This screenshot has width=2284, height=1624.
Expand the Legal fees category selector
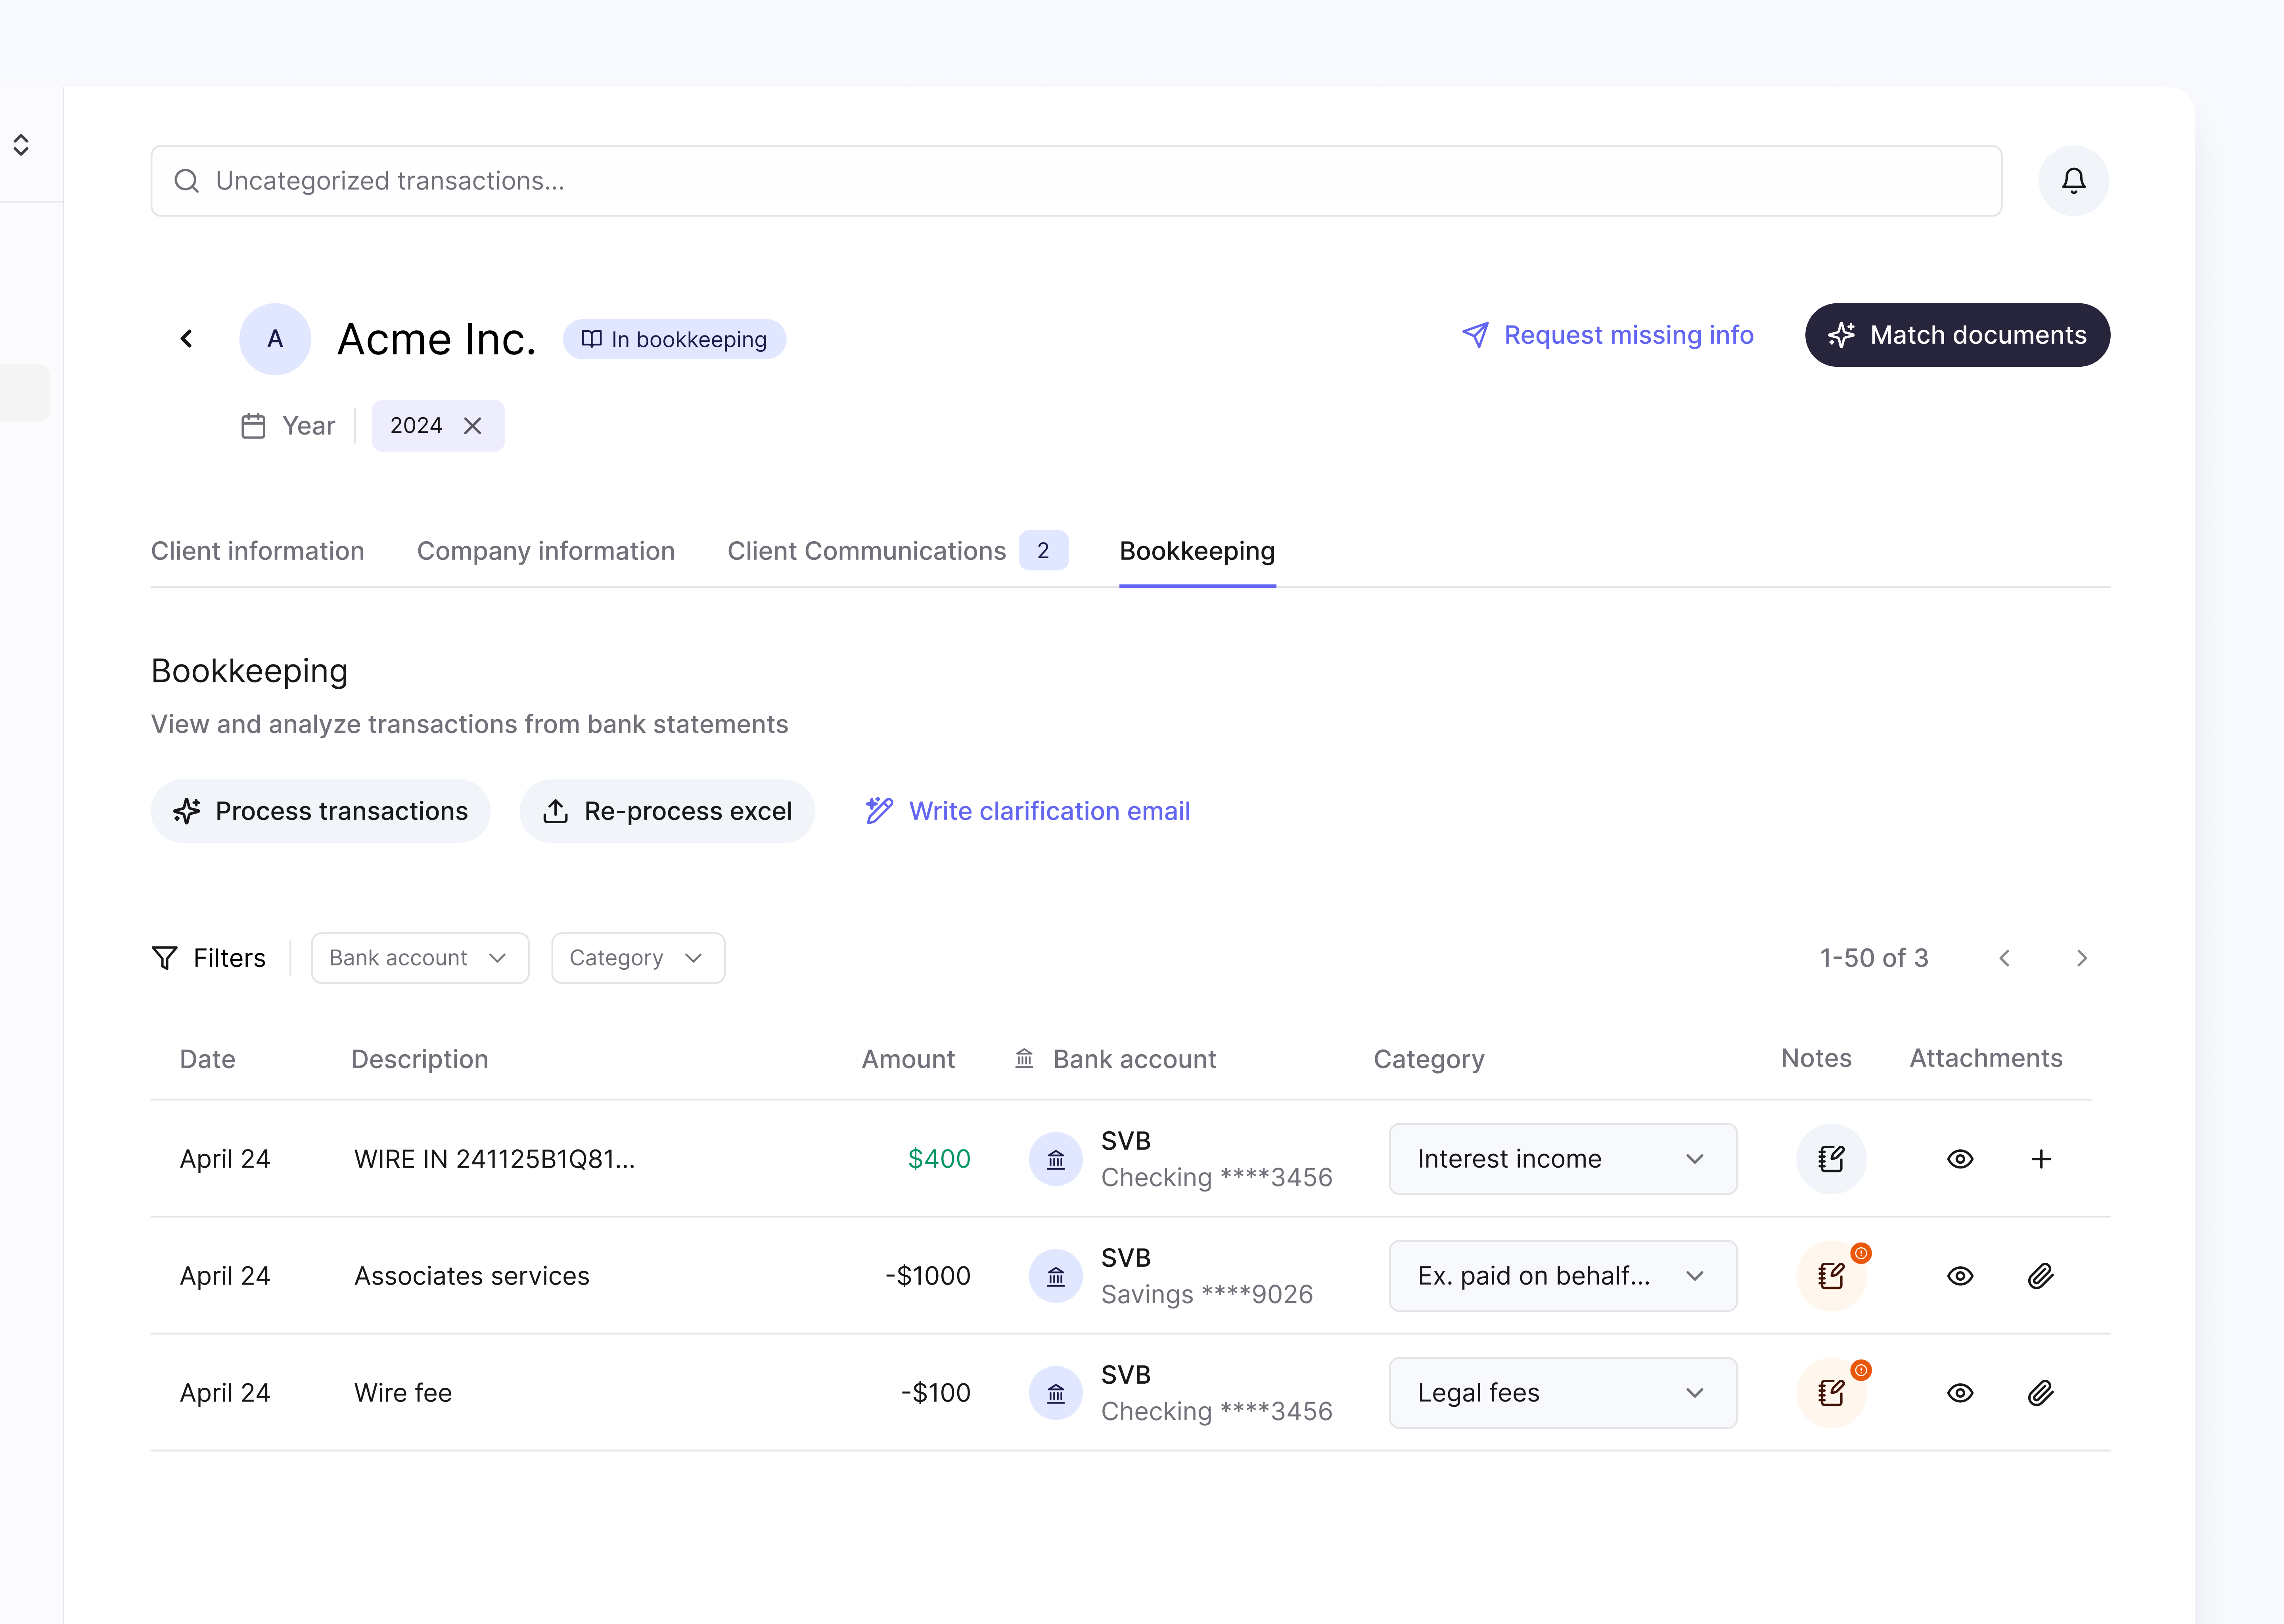click(1562, 1392)
